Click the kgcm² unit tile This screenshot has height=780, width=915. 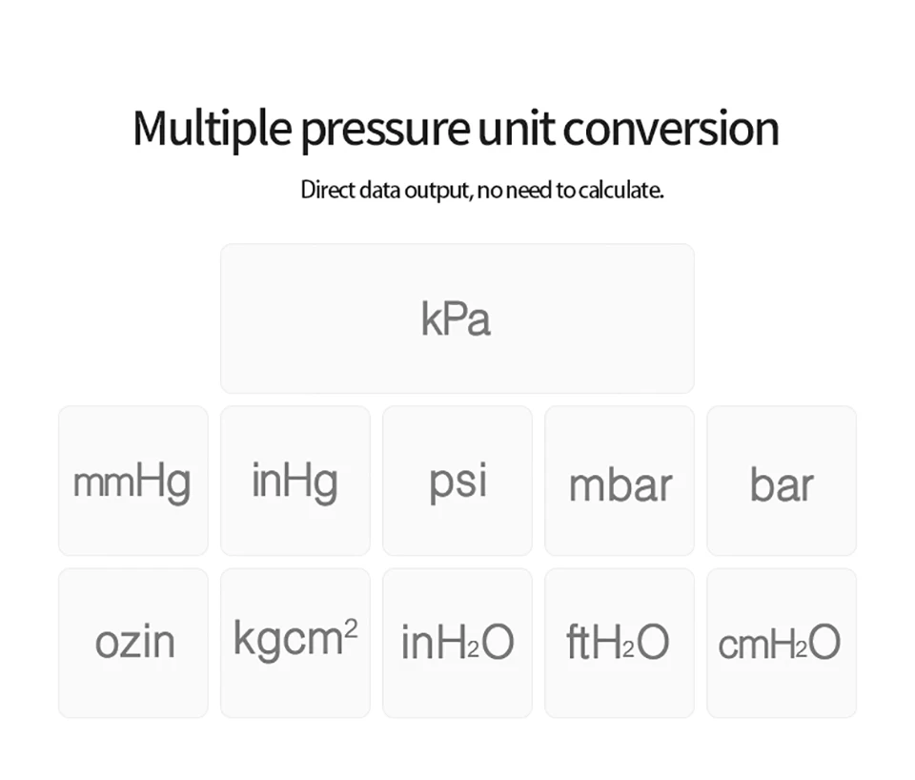[x=295, y=644]
